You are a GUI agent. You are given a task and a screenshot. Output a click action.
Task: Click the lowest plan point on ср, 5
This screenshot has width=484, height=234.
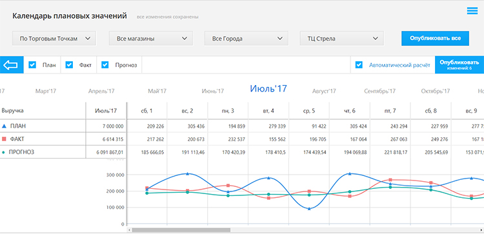309,209
